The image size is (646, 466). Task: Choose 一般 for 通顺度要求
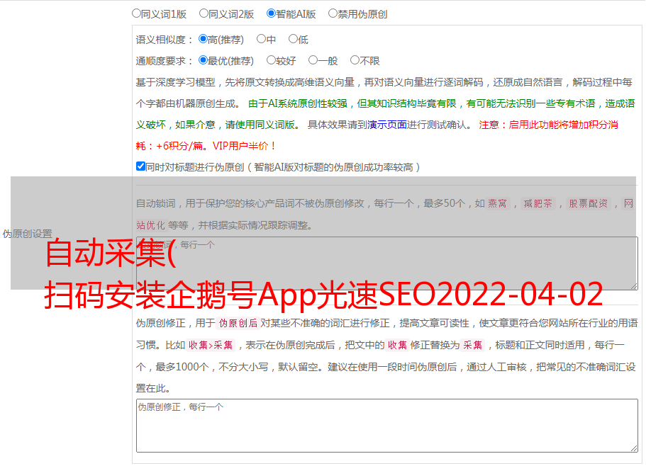click(313, 60)
